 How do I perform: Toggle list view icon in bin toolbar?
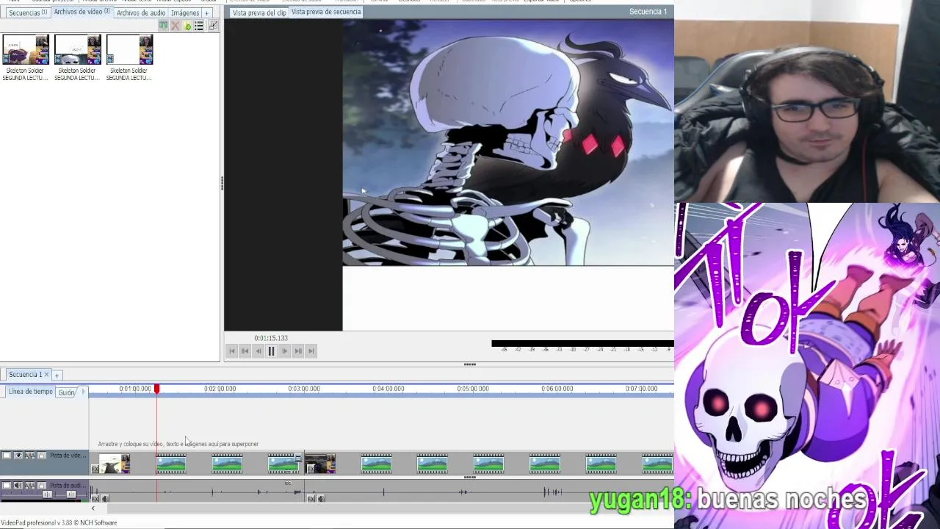(199, 26)
